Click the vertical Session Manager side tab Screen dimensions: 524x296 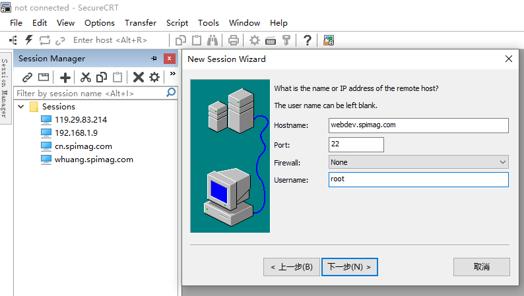pyautogui.click(x=5, y=88)
